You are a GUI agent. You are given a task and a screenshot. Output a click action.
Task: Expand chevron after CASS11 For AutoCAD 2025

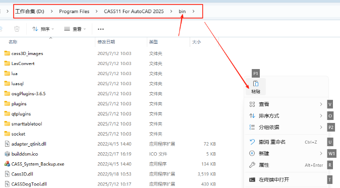pyautogui.click(x=172, y=11)
